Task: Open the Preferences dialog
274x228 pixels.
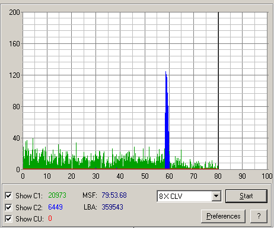Action: [224, 216]
